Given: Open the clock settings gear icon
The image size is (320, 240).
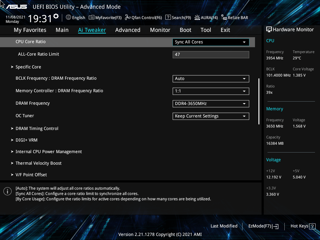Looking at the screenshot, I should 56,16.
